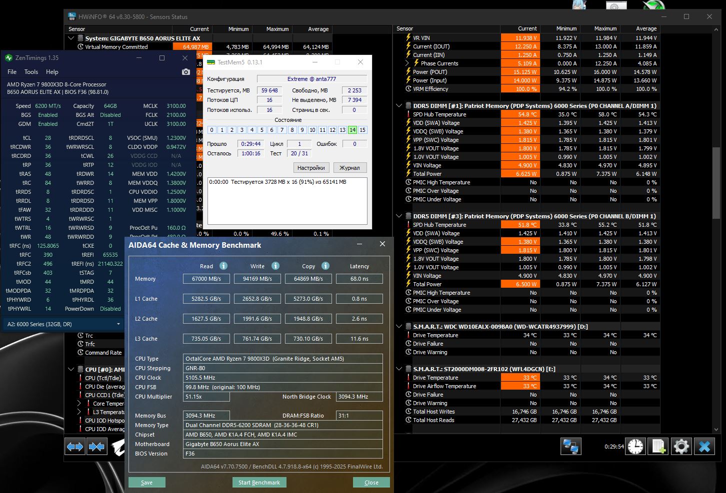This screenshot has width=726, height=493.
Task: Click the HWiNFO shrink-columns inward arrows button
Action: [96, 446]
